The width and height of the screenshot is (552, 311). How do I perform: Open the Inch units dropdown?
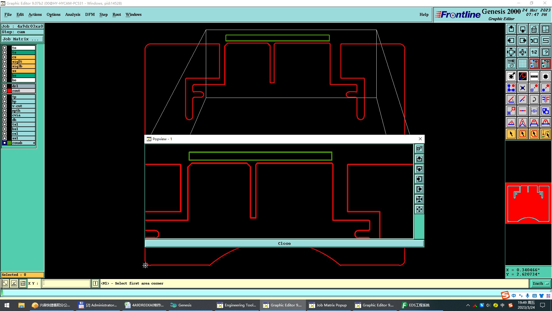[x=540, y=283]
